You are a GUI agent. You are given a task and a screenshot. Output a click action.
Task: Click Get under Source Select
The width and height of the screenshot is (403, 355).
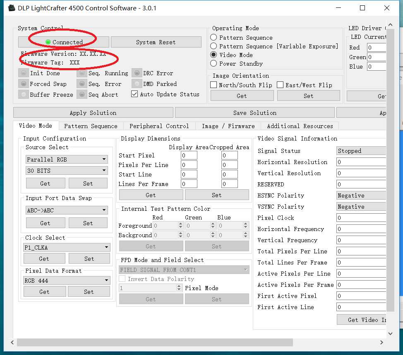[46, 183]
